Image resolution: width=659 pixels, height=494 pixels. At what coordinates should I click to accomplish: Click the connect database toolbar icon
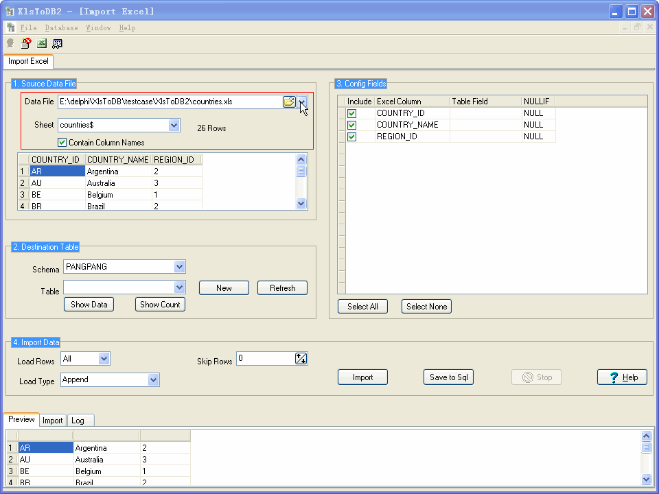coord(10,43)
